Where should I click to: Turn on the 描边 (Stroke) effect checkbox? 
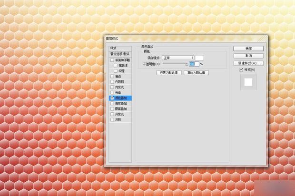pyautogui.click(x=112, y=76)
